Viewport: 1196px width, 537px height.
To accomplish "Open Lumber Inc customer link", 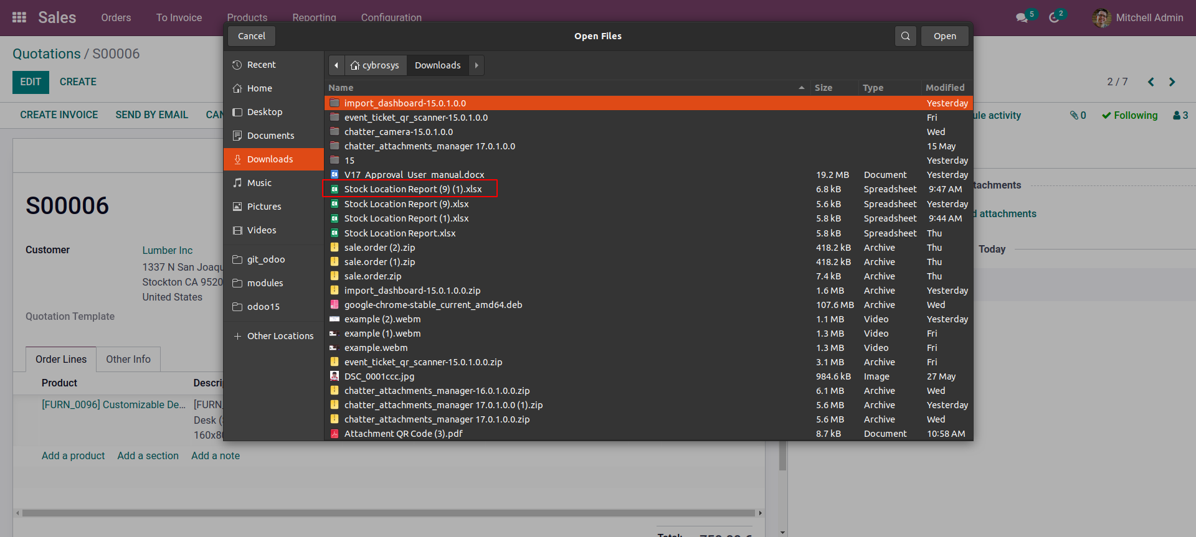I will [x=168, y=250].
